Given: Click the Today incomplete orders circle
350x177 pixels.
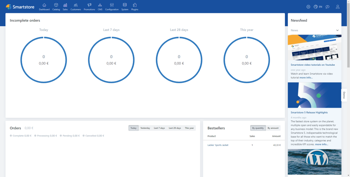Looking at the screenshot, I should pos(44,60).
